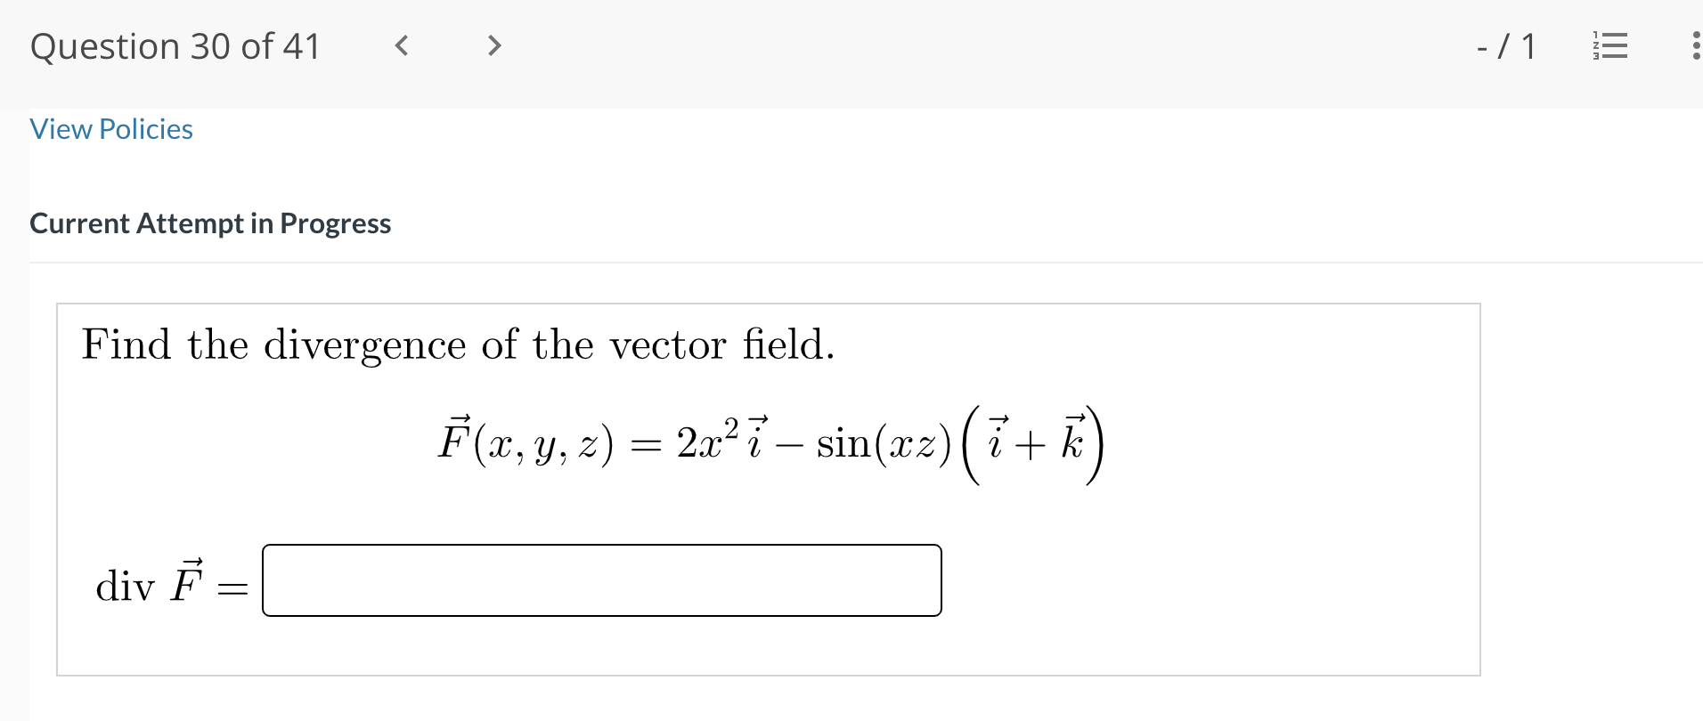1703x721 pixels.
Task: Click the question prompt text area
Action: (x=458, y=345)
